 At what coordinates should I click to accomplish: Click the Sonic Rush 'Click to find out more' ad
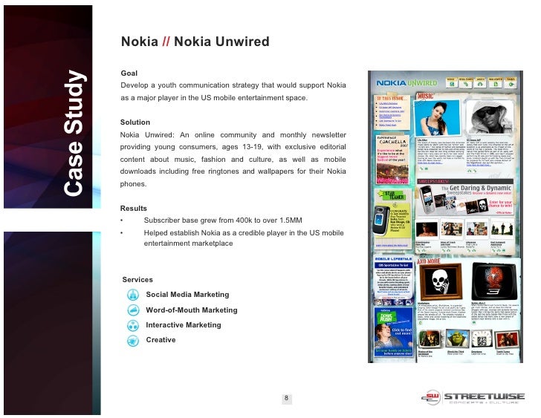pyautogui.click(x=393, y=332)
